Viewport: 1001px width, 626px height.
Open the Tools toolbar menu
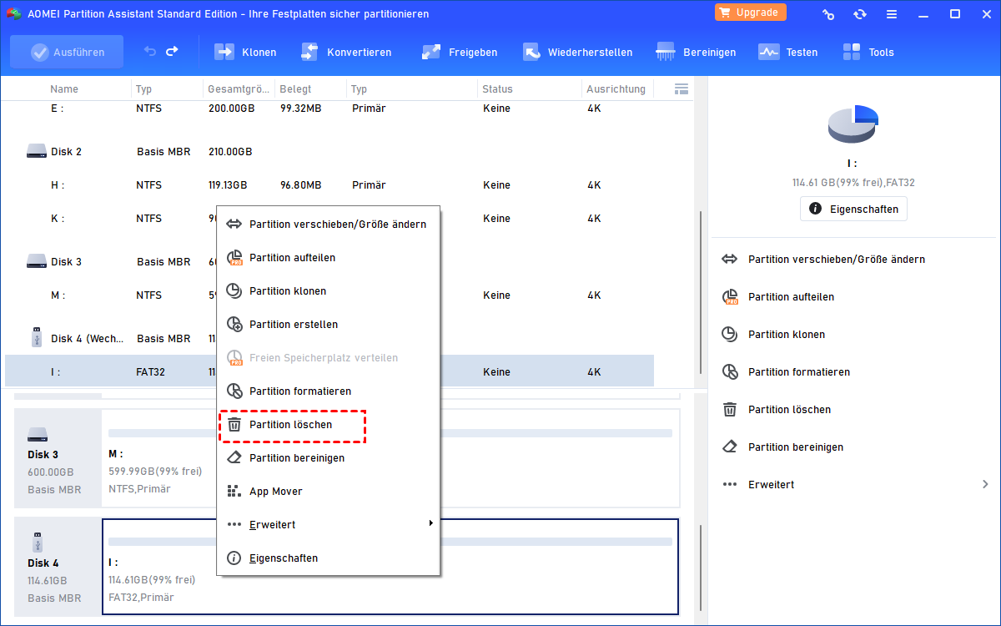tap(868, 52)
